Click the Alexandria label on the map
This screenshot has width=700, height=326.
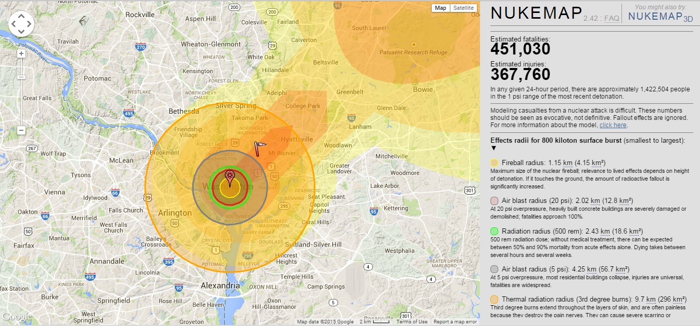coord(221,286)
